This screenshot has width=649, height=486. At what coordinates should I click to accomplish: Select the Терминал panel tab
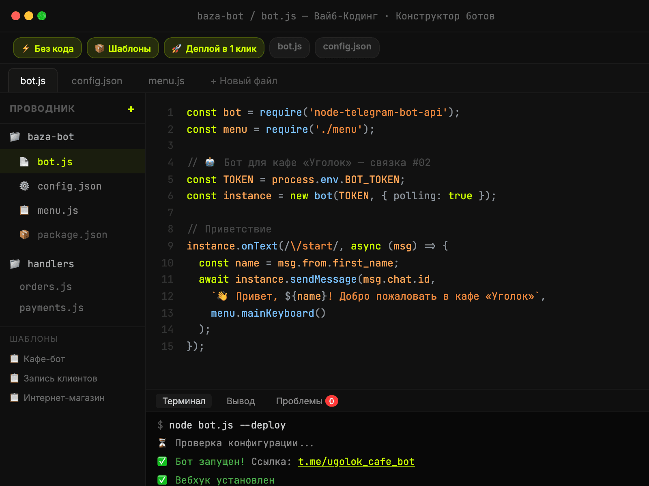[x=184, y=401]
